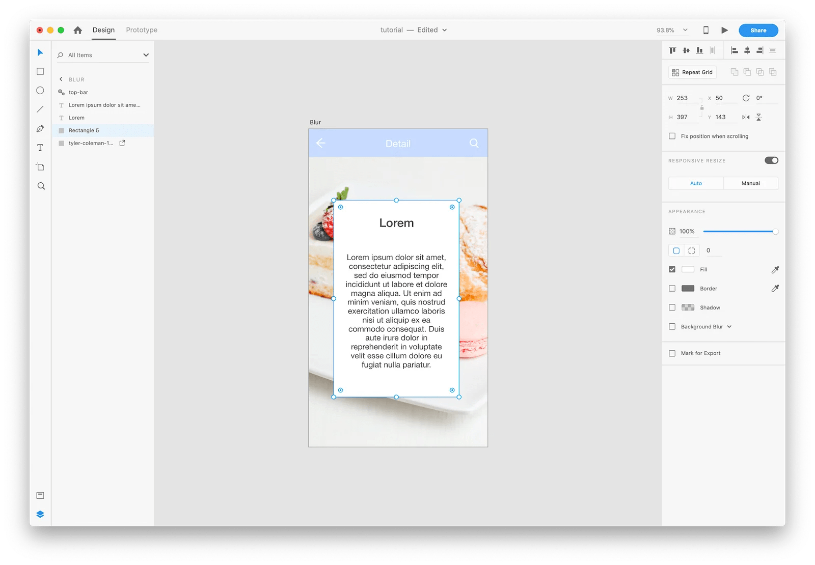The height and width of the screenshot is (565, 815).
Task: Pick border color with eyedropper
Action: click(775, 289)
